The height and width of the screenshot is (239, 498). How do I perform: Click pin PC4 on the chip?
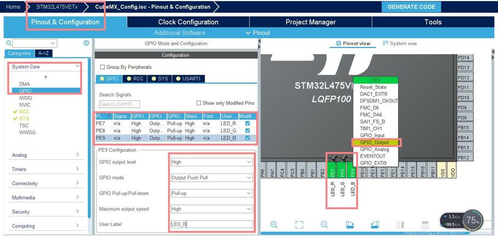click(x=282, y=170)
